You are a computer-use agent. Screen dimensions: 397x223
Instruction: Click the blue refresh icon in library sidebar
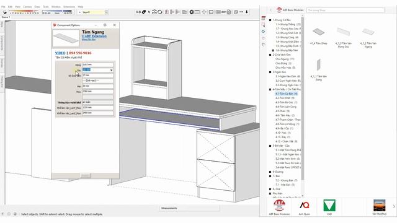(x=264, y=32)
